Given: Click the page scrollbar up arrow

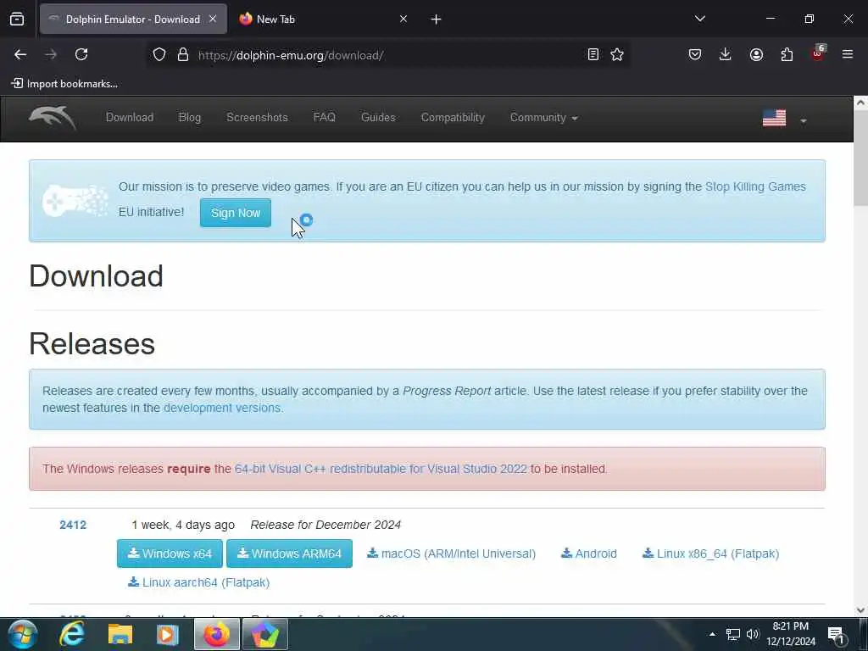Looking at the screenshot, I should [x=860, y=103].
